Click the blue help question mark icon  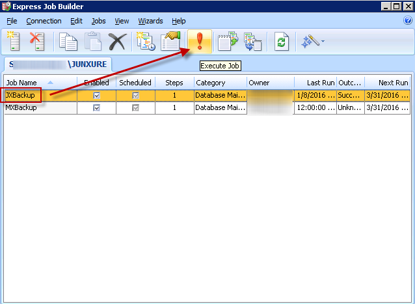point(408,20)
